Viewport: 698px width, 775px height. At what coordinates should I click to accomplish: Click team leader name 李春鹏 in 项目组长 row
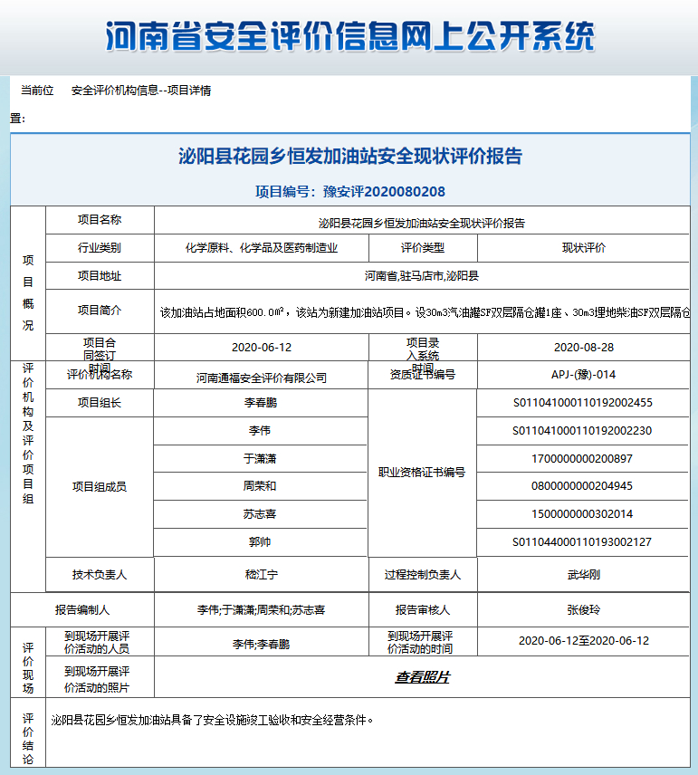261,403
